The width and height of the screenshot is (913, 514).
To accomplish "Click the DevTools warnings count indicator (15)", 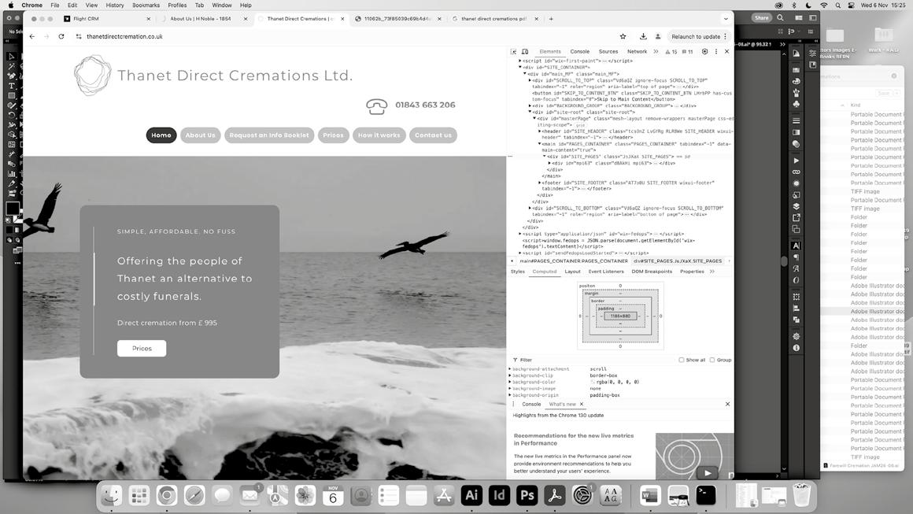I will [671, 52].
